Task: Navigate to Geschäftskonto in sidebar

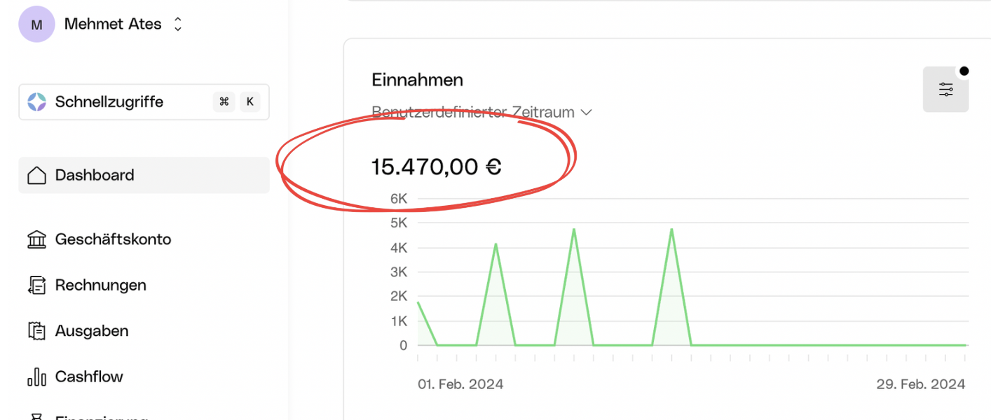Action: (113, 239)
